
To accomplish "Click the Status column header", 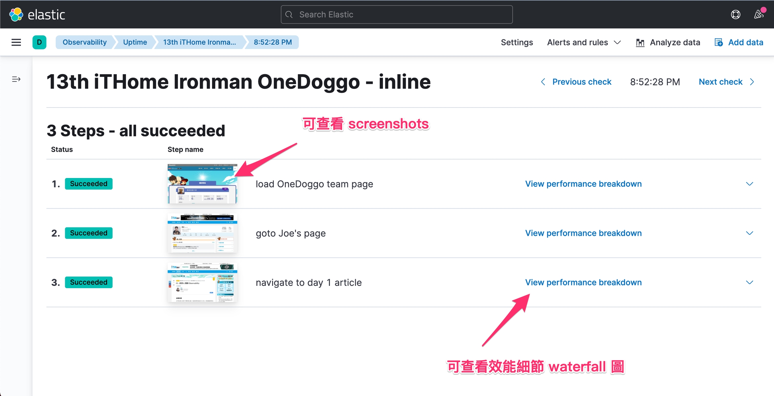I will (62, 149).
